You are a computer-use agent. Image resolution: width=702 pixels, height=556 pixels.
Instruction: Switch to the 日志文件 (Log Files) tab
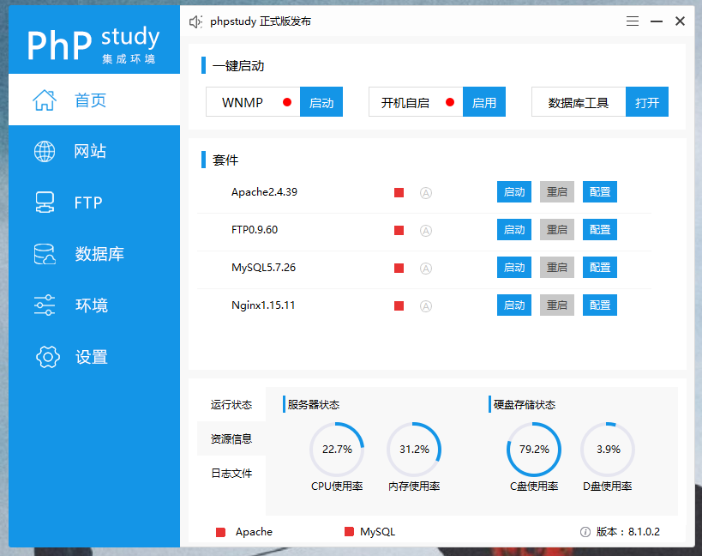click(x=230, y=473)
